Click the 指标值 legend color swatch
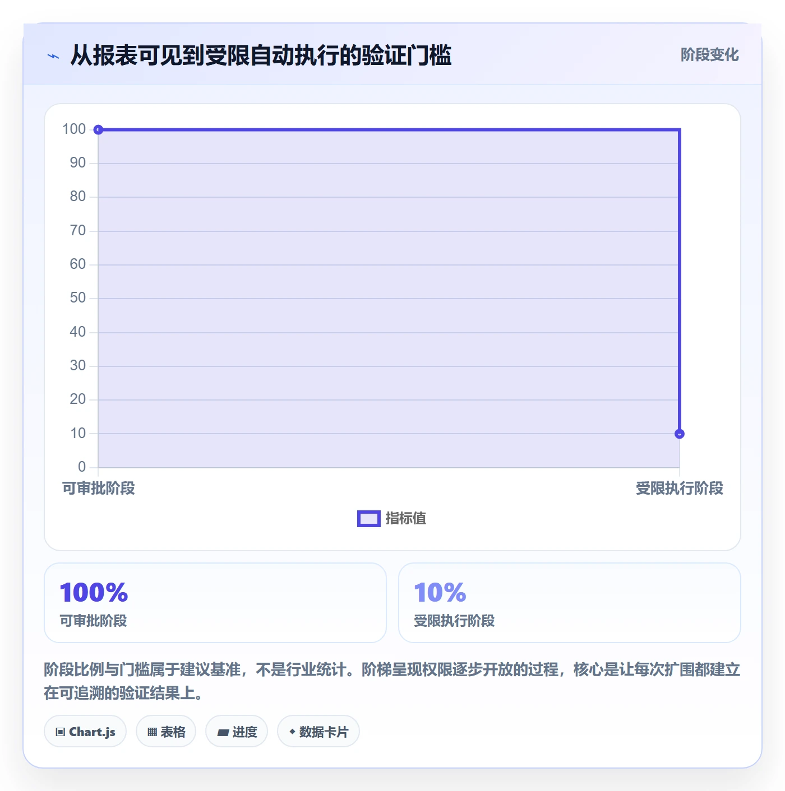This screenshot has width=785, height=791. tap(369, 519)
